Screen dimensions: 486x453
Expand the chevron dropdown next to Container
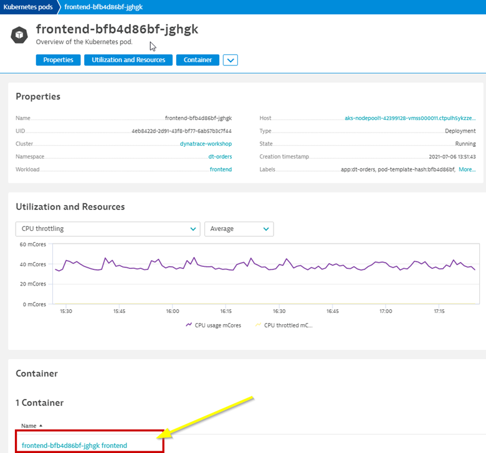231,60
